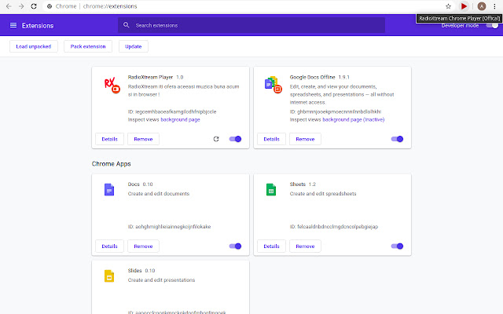Click the browser back arrow
Image resolution: width=503 pixels, height=314 pixels.
[9, 6]
